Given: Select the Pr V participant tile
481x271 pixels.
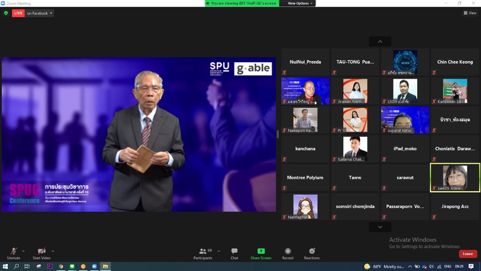Looking at the screenshot, I should click(x=355, y=120).
